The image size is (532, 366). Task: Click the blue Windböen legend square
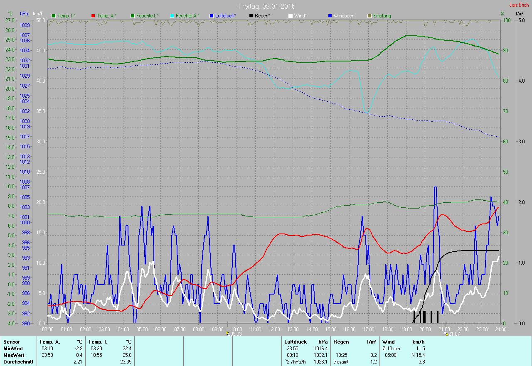(x=330, y=16)
